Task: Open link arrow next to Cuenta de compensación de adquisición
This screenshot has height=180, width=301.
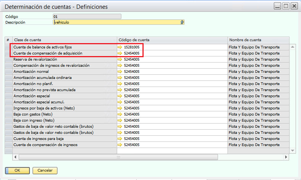Action: (x=120, y=53)
